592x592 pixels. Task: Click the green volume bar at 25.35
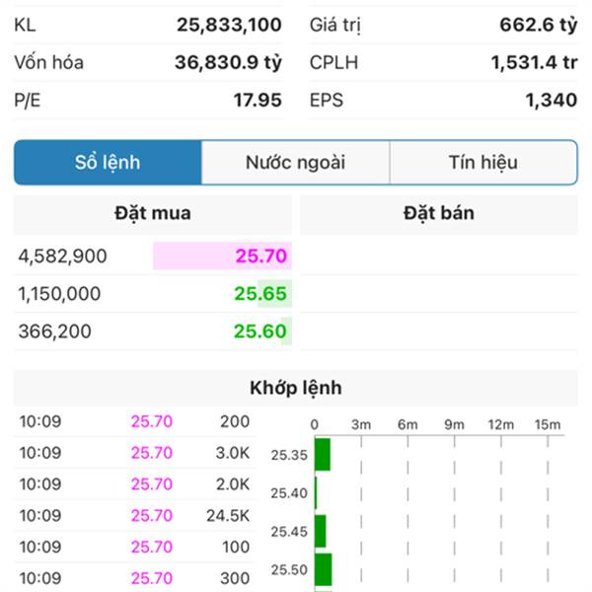[323, 455]
